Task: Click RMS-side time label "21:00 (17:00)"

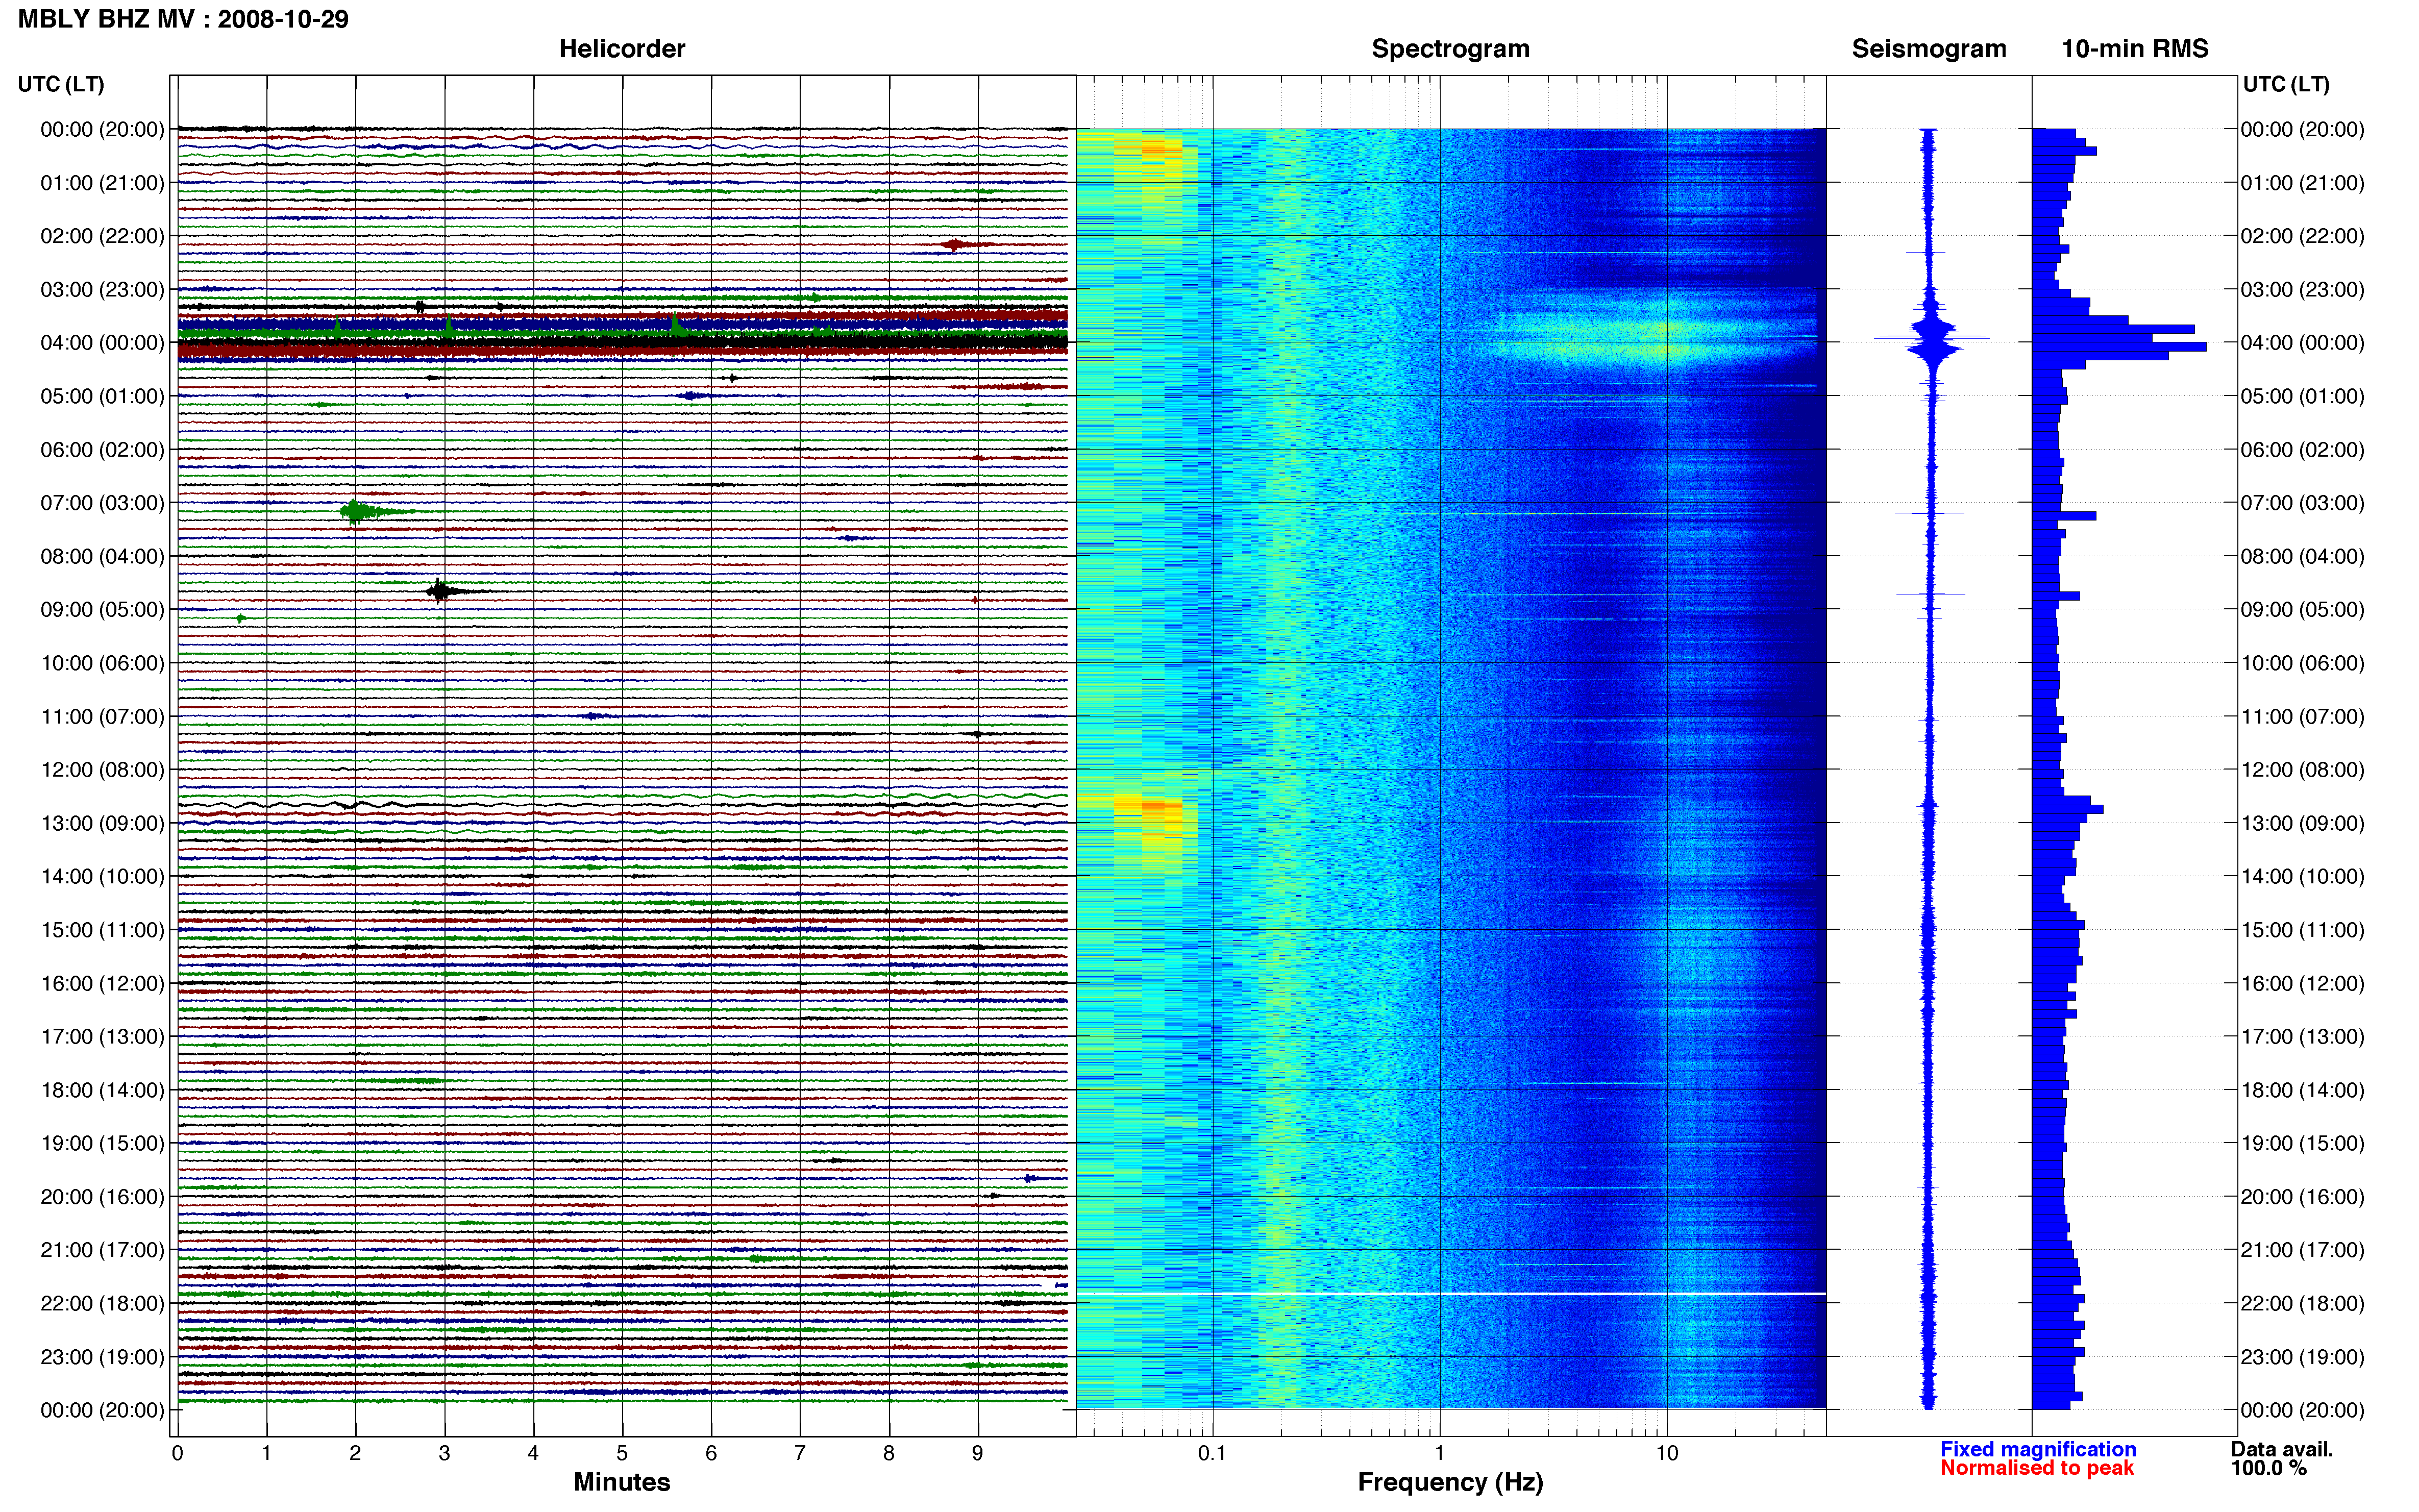Action: (x=2302, y=1249)
